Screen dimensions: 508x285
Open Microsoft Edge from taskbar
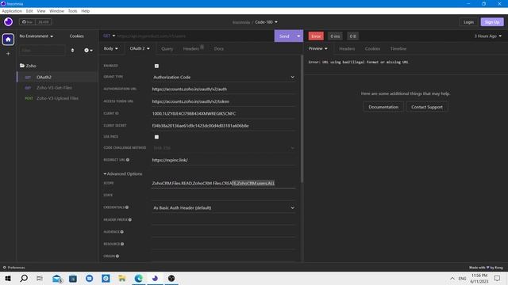tap(138, 278)
